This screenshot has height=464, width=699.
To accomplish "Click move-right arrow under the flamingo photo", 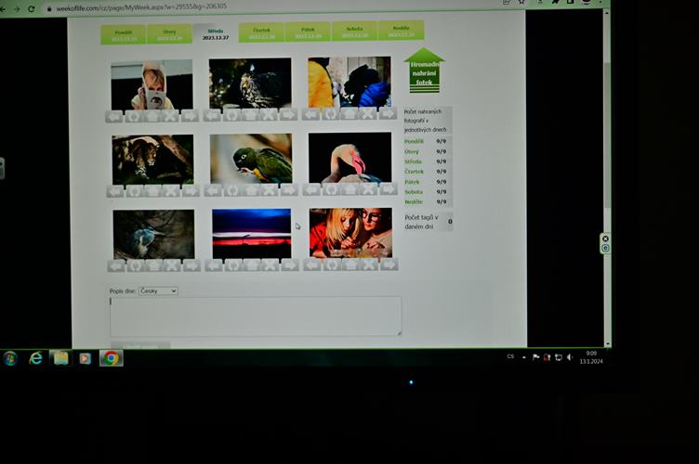I will 389,189.
